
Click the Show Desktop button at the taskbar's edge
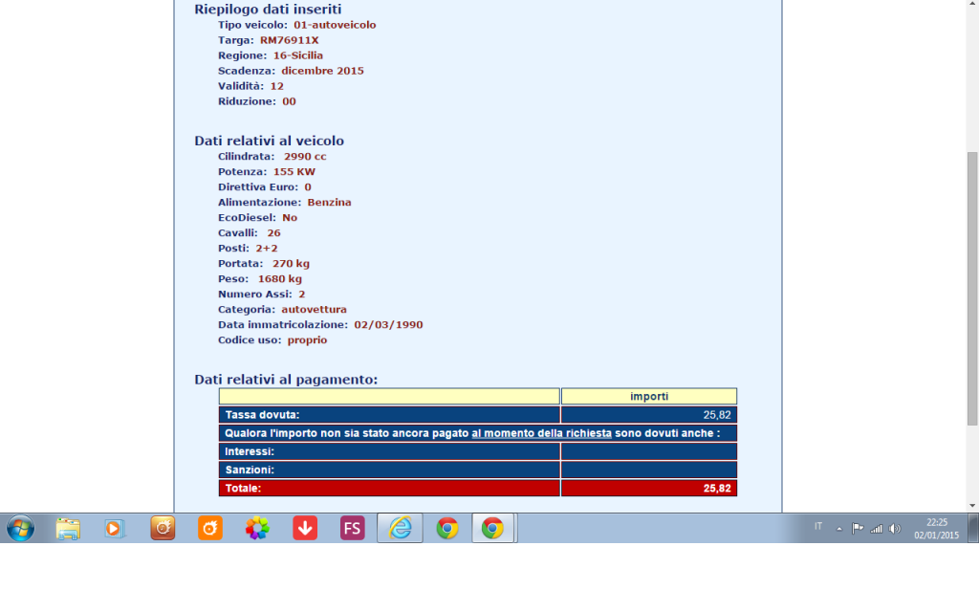[974, 528]
